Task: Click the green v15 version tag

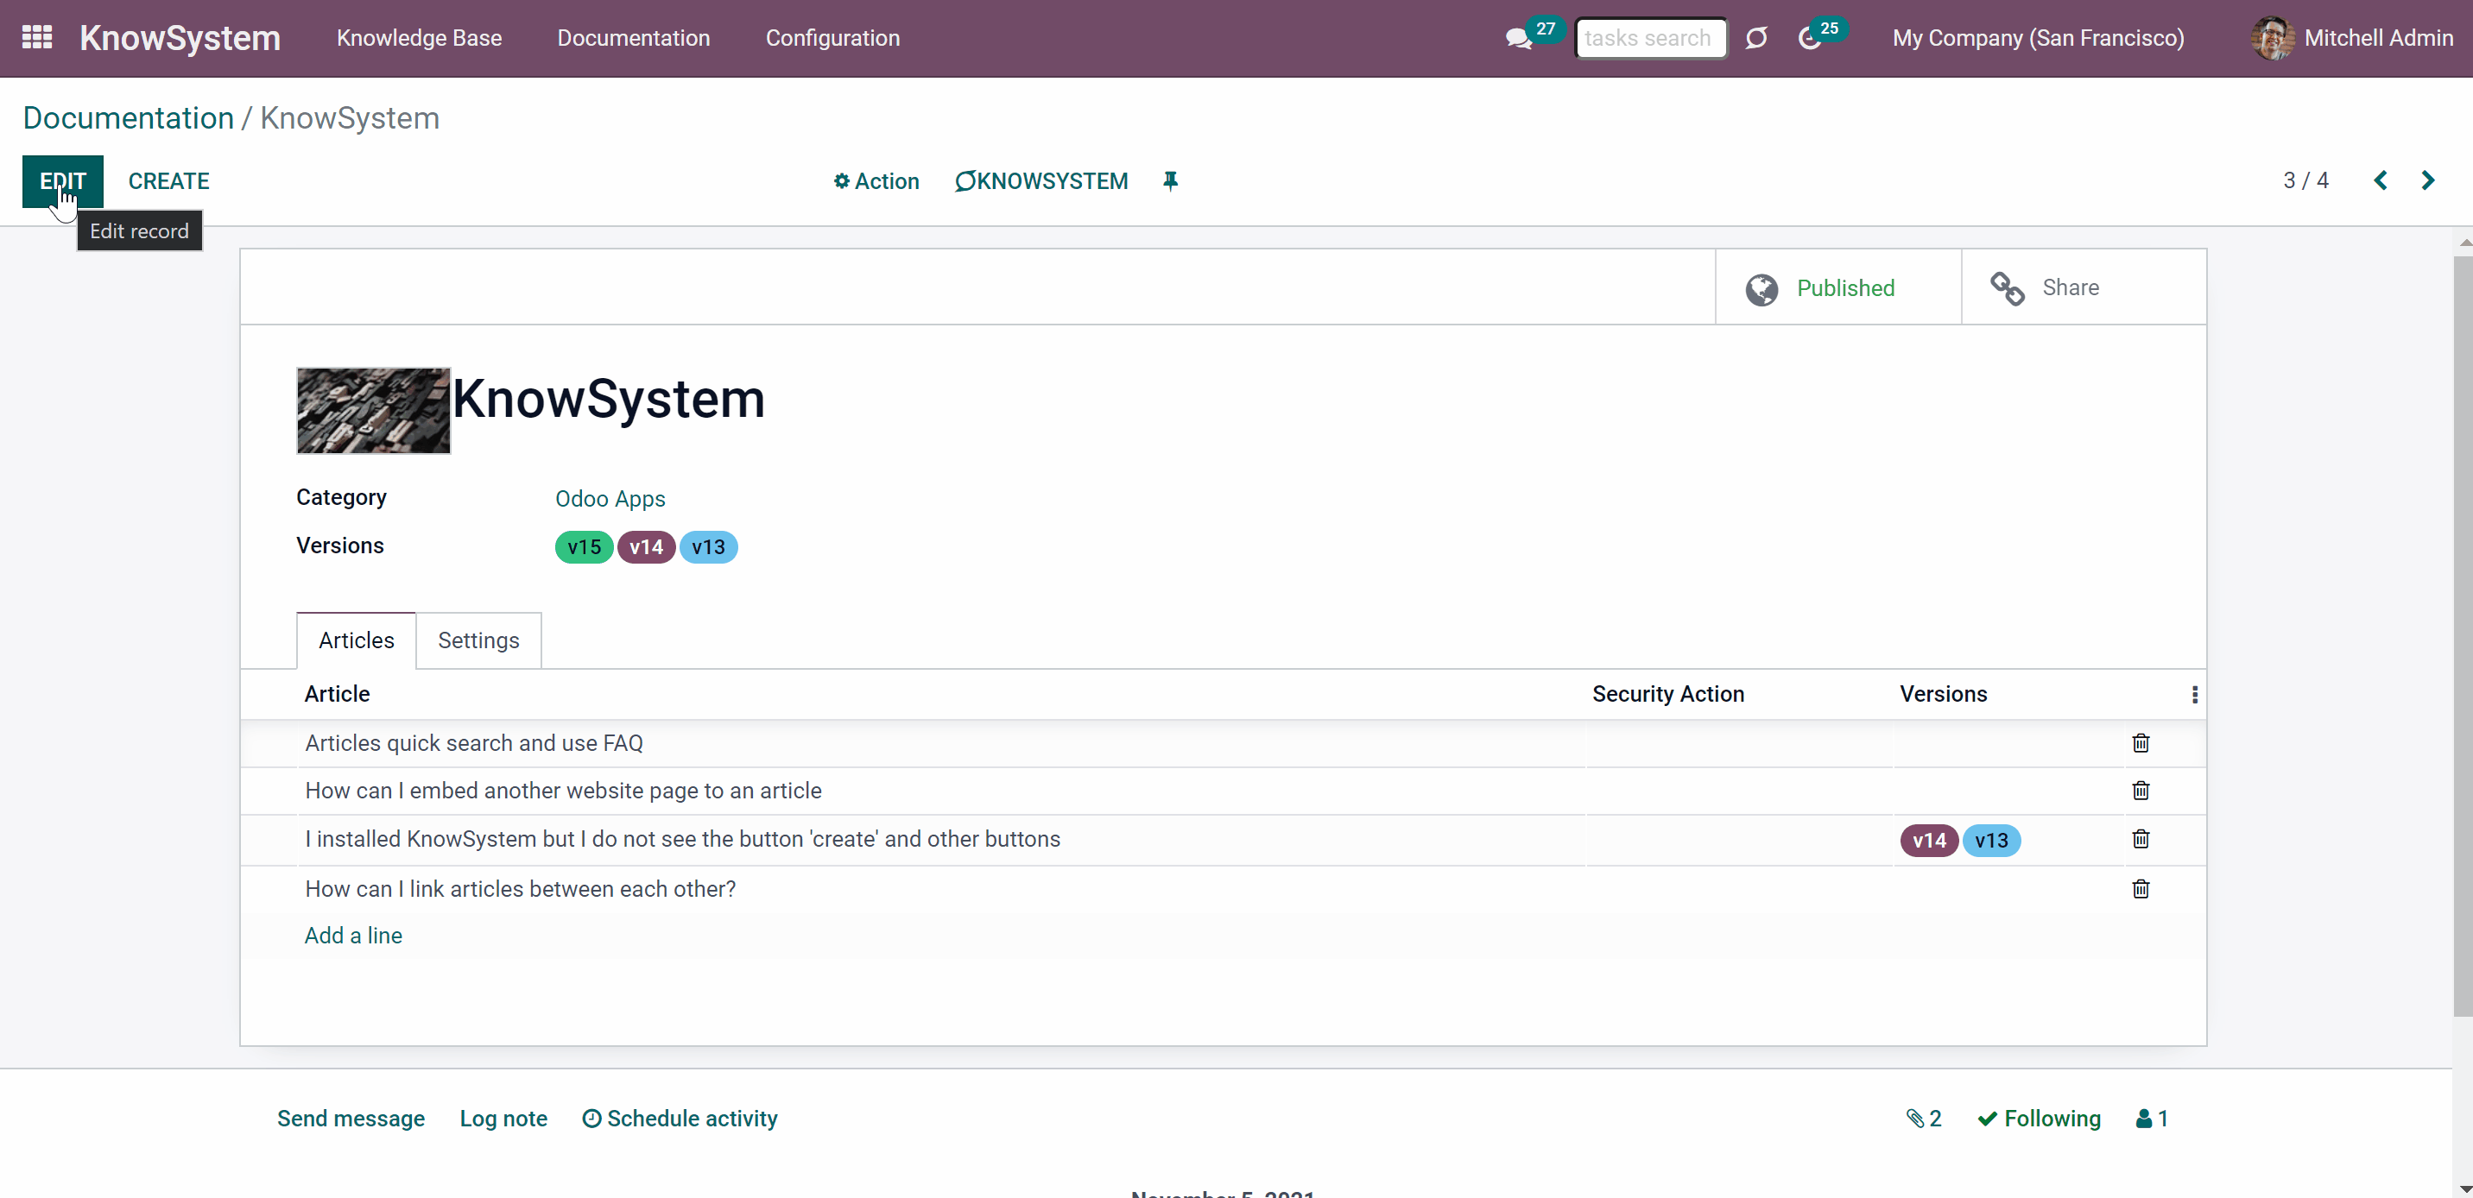Action: 584,547
